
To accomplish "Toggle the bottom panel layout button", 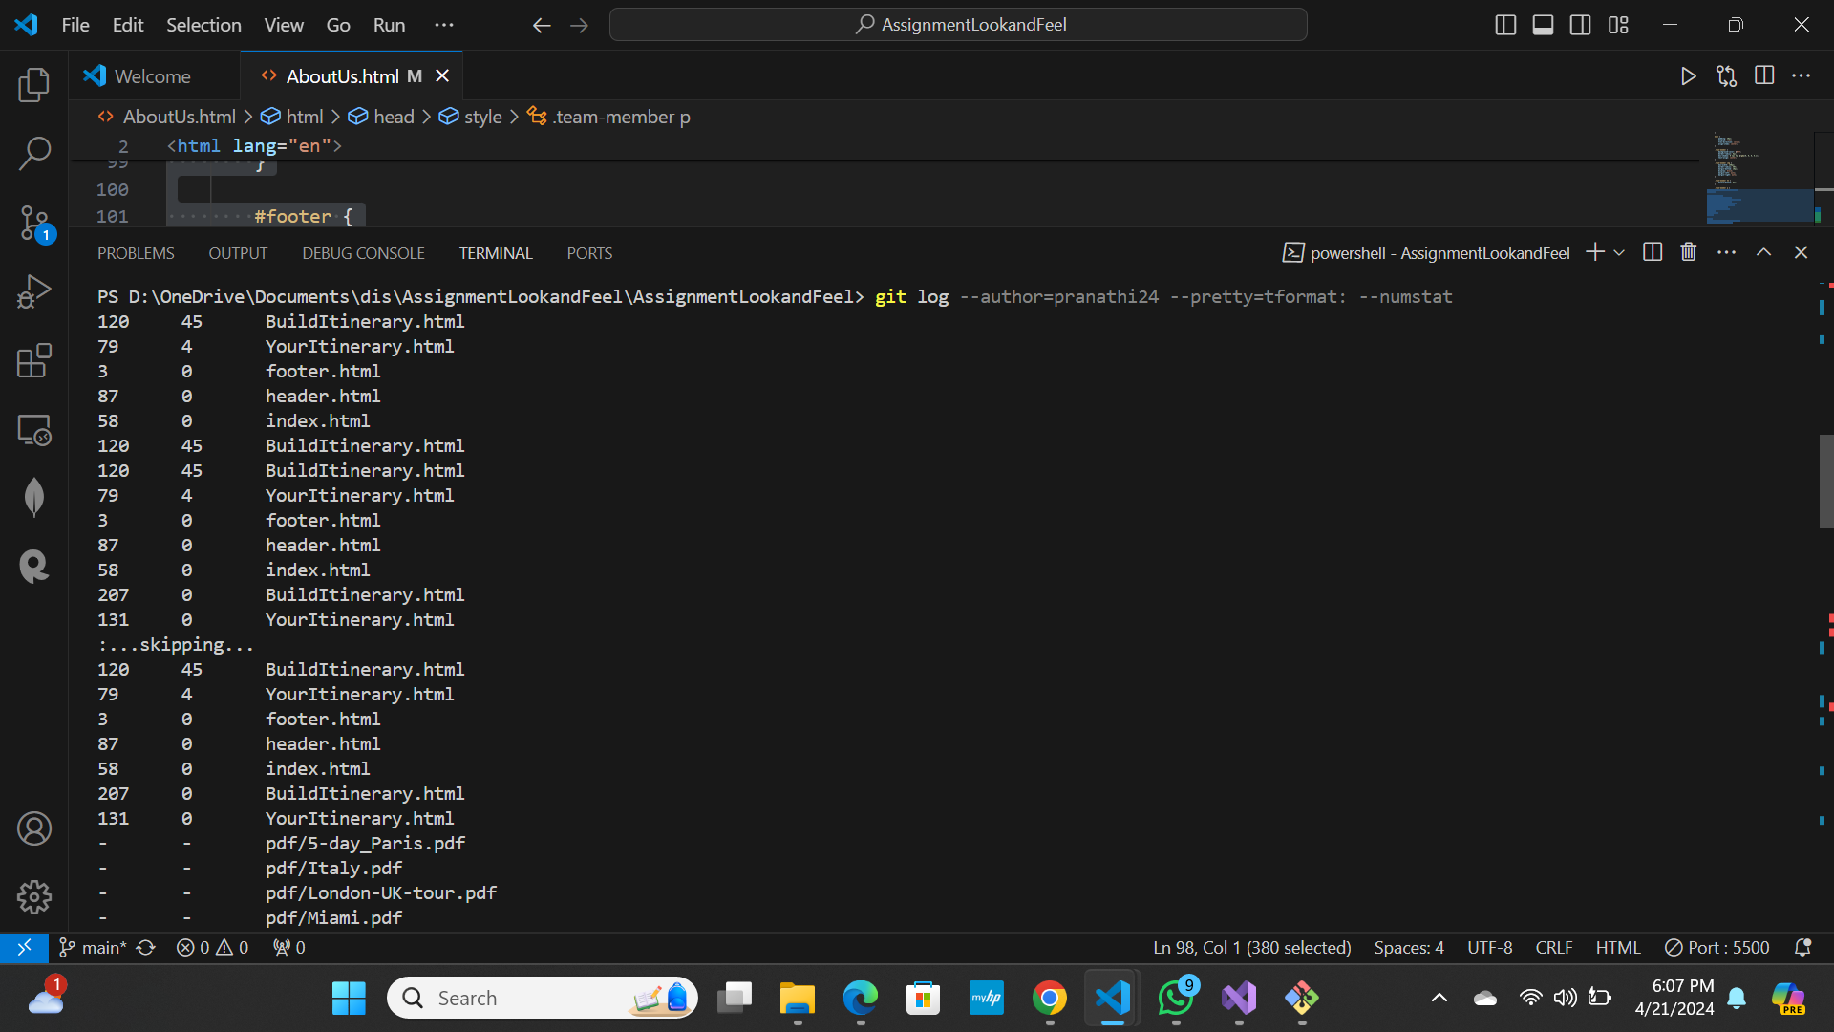I will pyautogui.click(x=1543, y=25).
